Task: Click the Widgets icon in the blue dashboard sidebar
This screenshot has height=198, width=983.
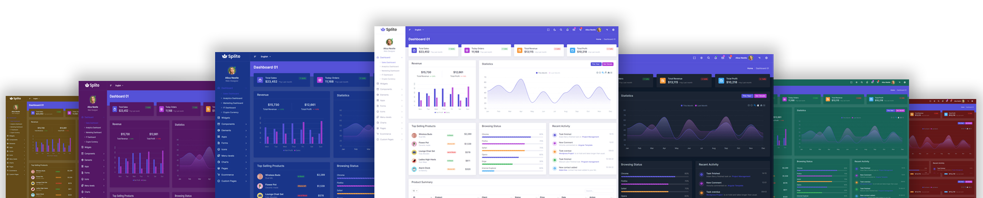Action: tap(219, 118)
